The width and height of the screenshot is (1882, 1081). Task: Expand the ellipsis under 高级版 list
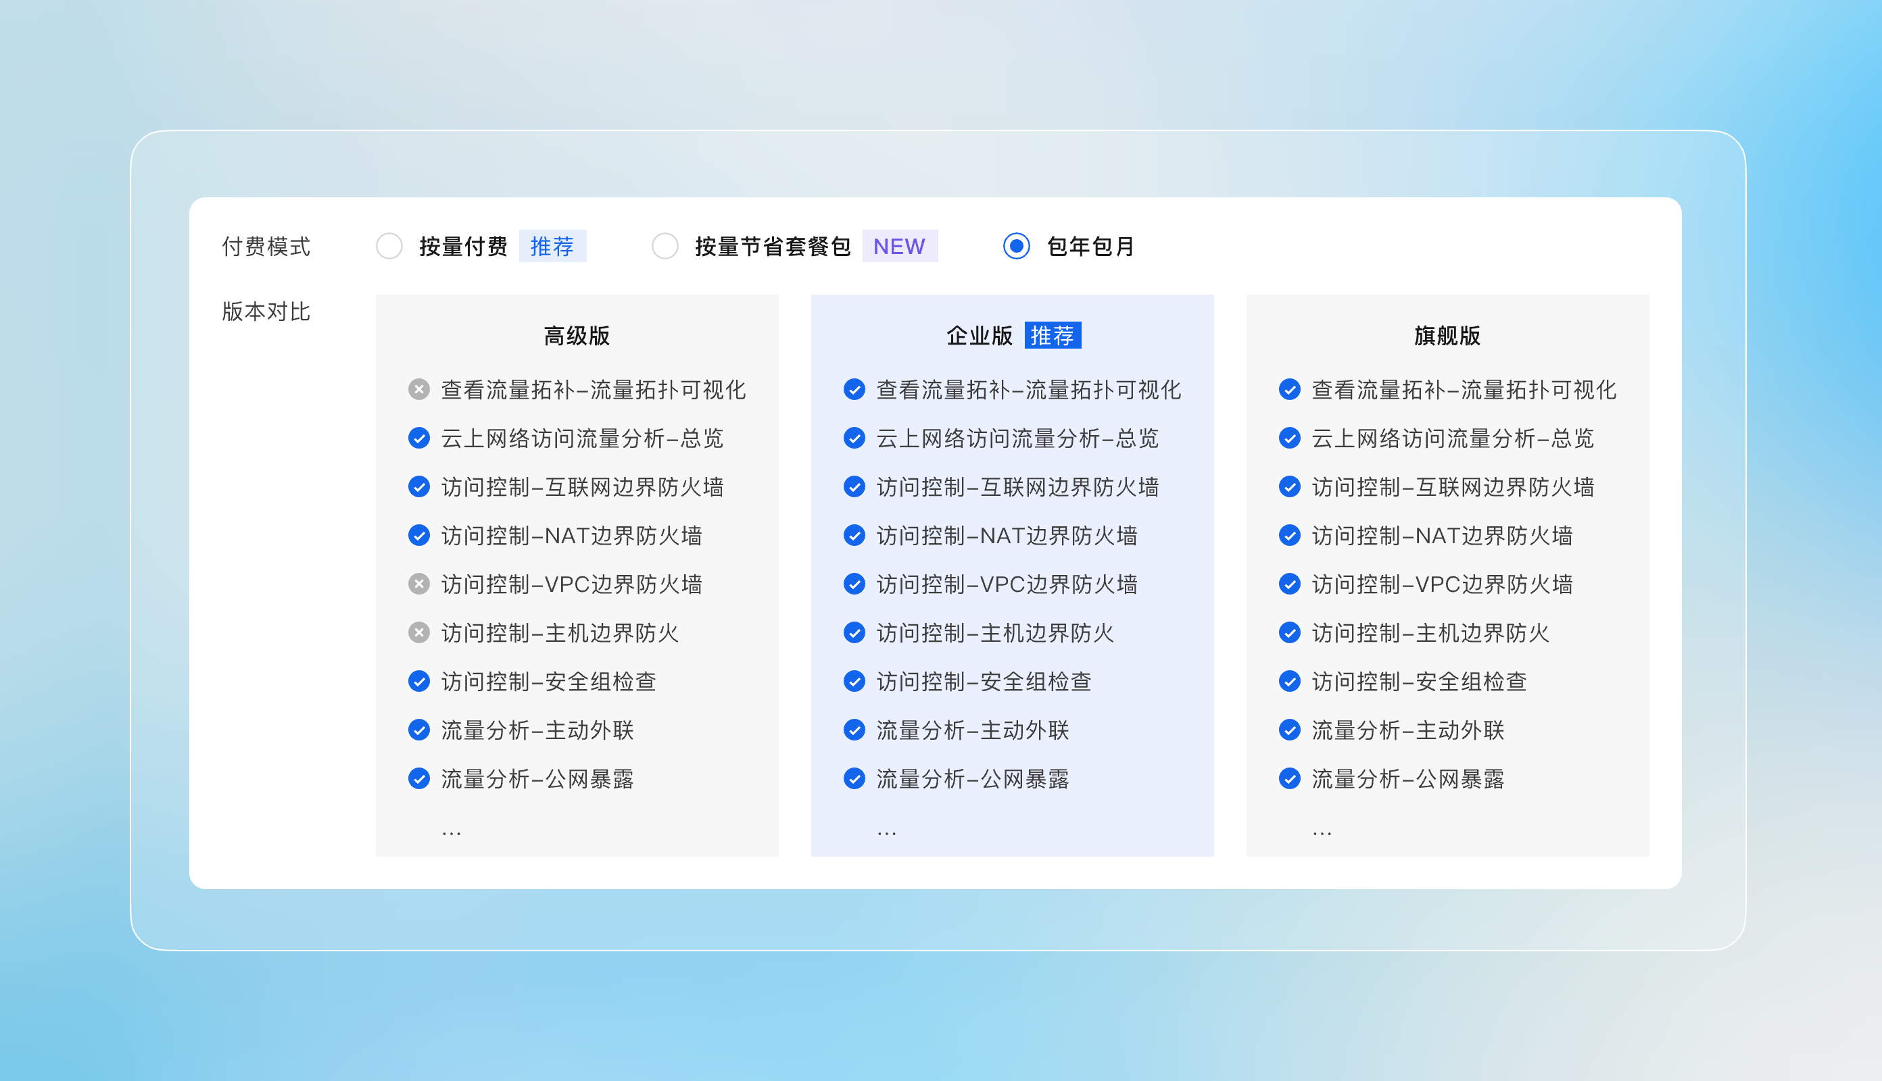pos(451,832)
